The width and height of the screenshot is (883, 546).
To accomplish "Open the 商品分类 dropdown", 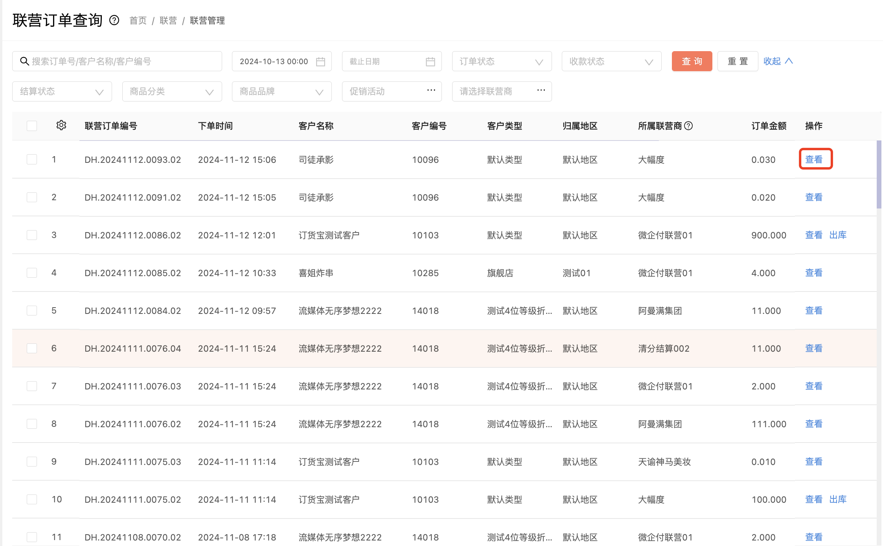I will (172, 91).
